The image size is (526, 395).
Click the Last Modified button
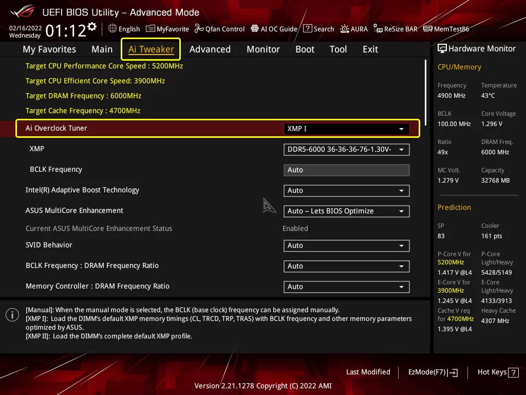coord(368,372)
